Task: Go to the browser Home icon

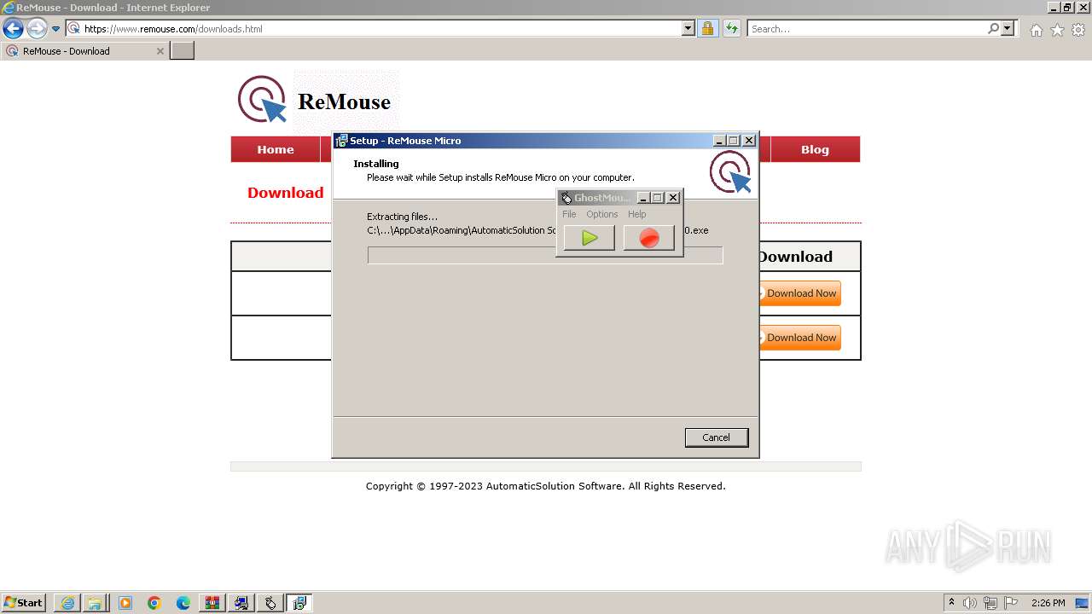Action: (x=1036, y=30)
